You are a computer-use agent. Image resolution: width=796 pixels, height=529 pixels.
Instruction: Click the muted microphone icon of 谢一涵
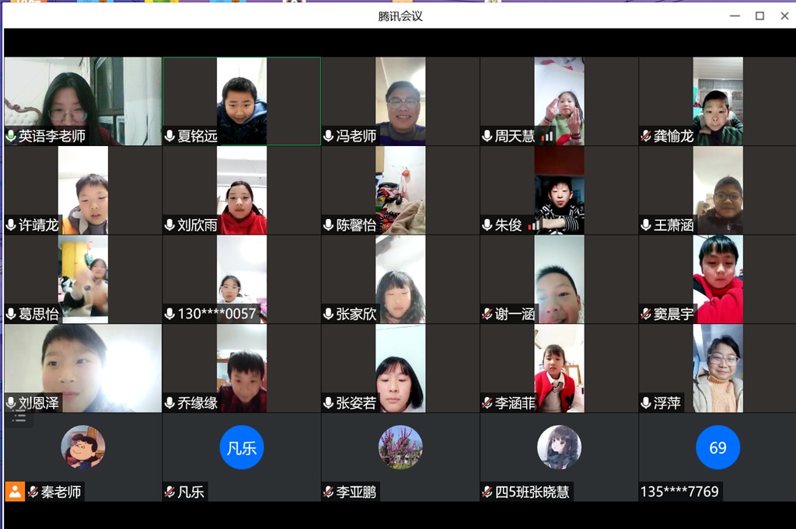(x=487, y=314)
